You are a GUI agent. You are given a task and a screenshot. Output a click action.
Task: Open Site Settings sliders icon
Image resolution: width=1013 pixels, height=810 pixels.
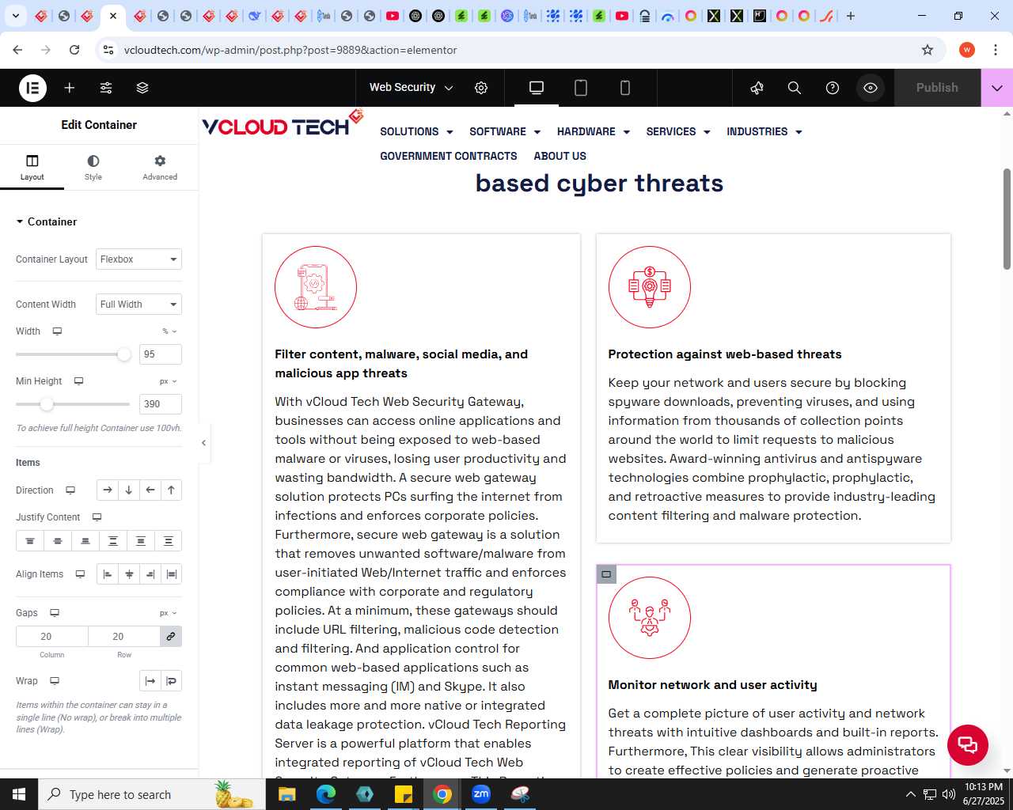coord(106,88)
